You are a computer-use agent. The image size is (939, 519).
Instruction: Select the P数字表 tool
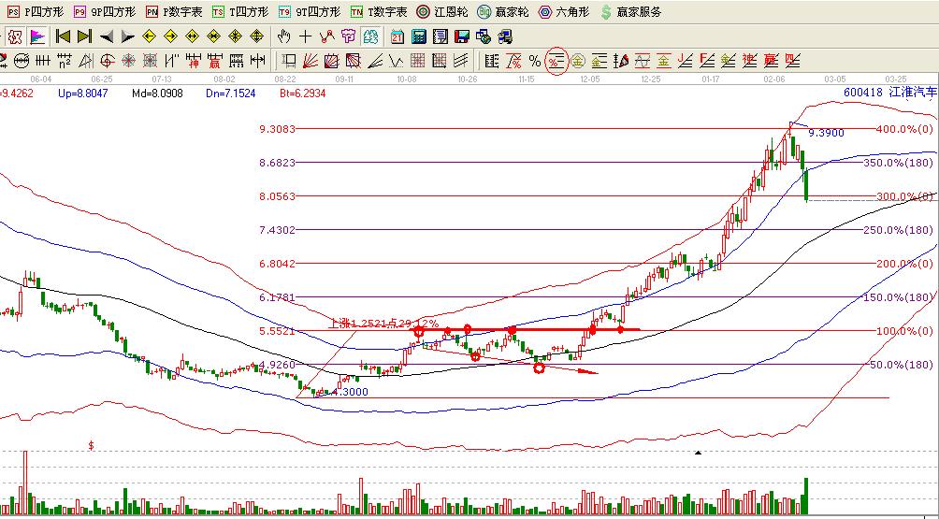(x=173, y=12)
